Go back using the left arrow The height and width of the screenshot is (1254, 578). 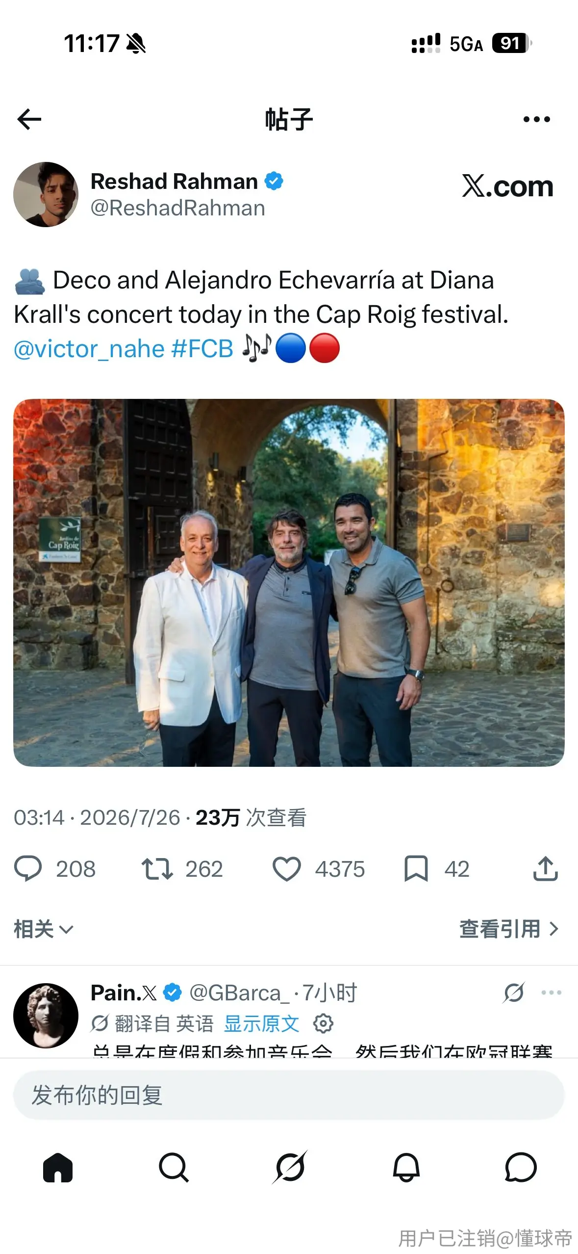click(29, 119)
